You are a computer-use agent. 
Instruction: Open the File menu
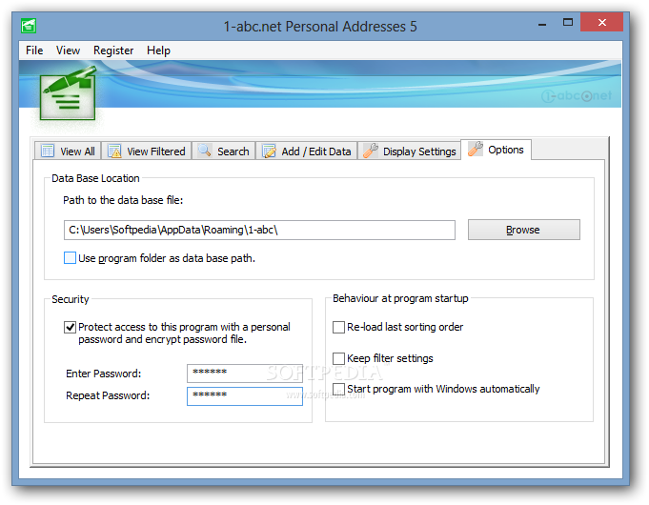(x=34, y=50)
